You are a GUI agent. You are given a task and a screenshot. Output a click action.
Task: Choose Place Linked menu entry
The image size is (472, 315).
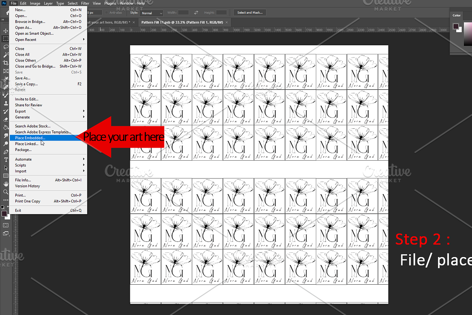[48, 144]
